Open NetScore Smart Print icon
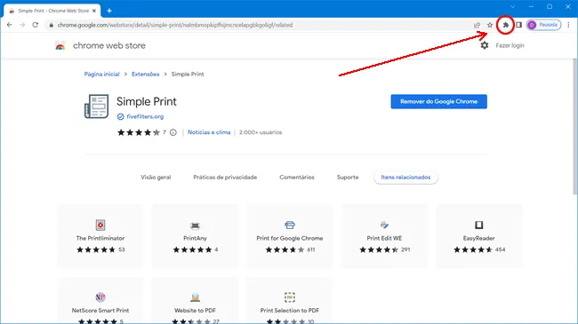This screenshot has height=324, width=578. (100, 296)
